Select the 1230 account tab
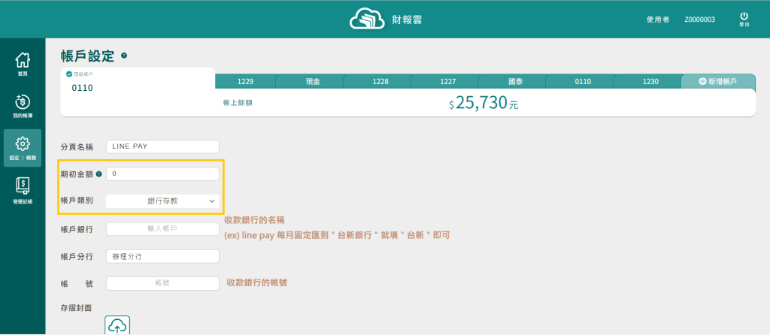The image size is (770, 335). coord(650,81)
